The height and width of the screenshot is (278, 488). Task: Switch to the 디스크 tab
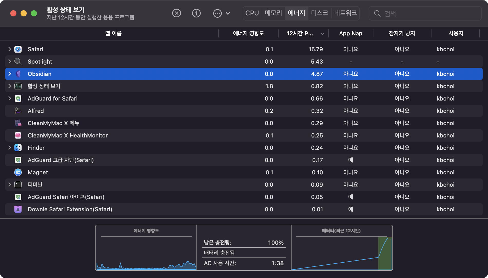point(320,13)
